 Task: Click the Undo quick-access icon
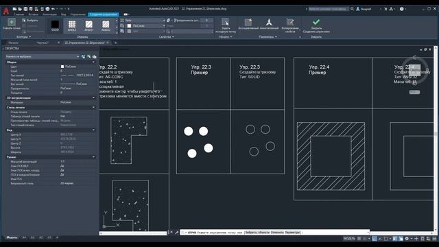[x=53, y=9]
